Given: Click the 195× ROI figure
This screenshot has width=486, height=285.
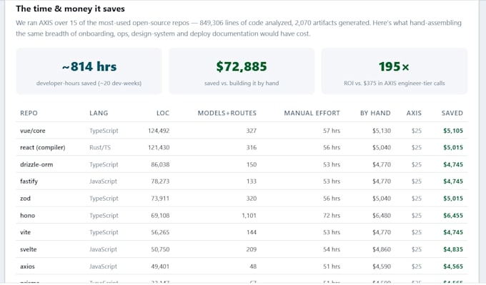Looking at the screenshot, I should click(394, 66).
